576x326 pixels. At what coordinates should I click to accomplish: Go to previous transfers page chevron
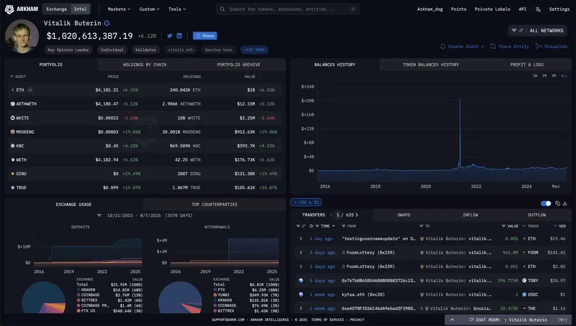coord(331,215)
